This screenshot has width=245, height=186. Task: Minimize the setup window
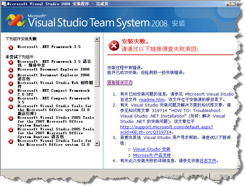pyautogui.click(x=228, y=4)
